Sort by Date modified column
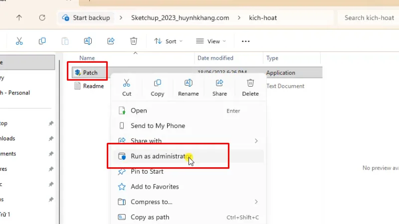 [x=215, y=58]
